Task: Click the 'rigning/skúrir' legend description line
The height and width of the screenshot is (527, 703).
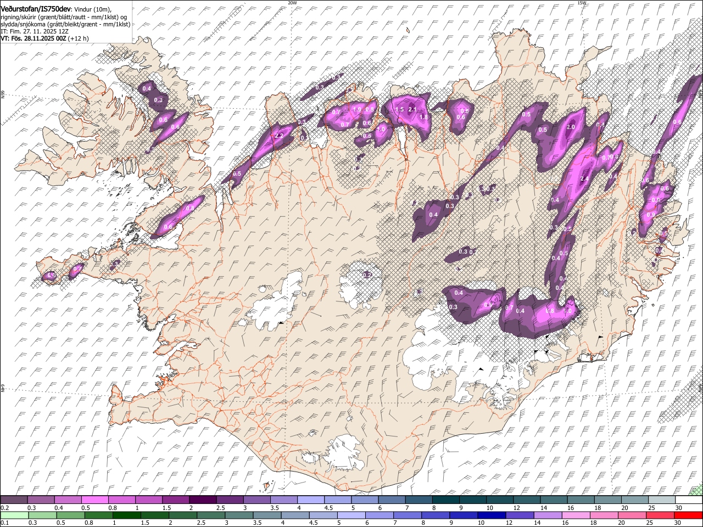Action: [64, 16]
